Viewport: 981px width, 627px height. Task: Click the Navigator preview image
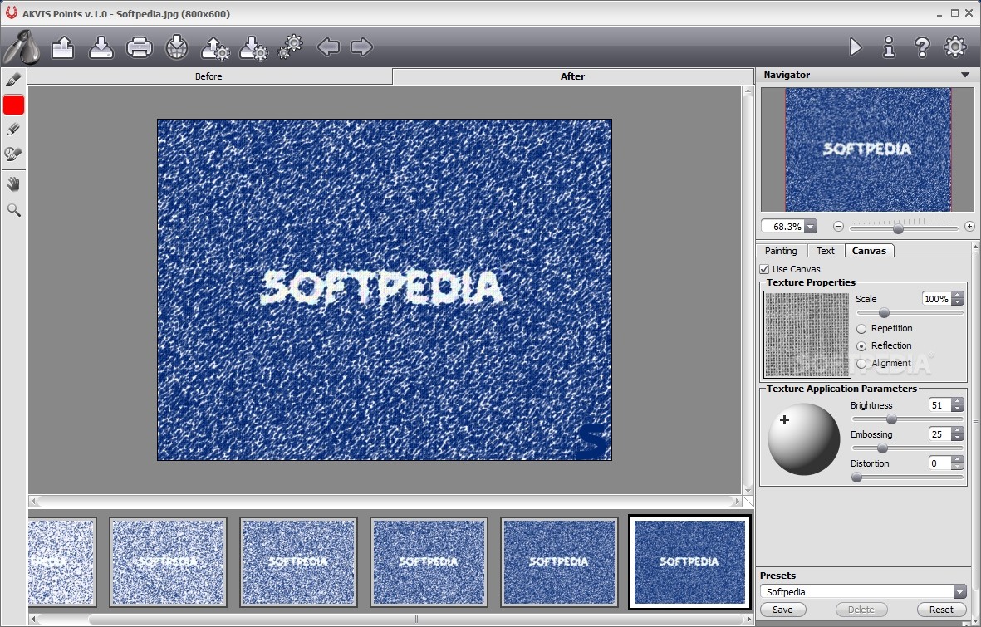pyautogui.click(x=868, y=149)
